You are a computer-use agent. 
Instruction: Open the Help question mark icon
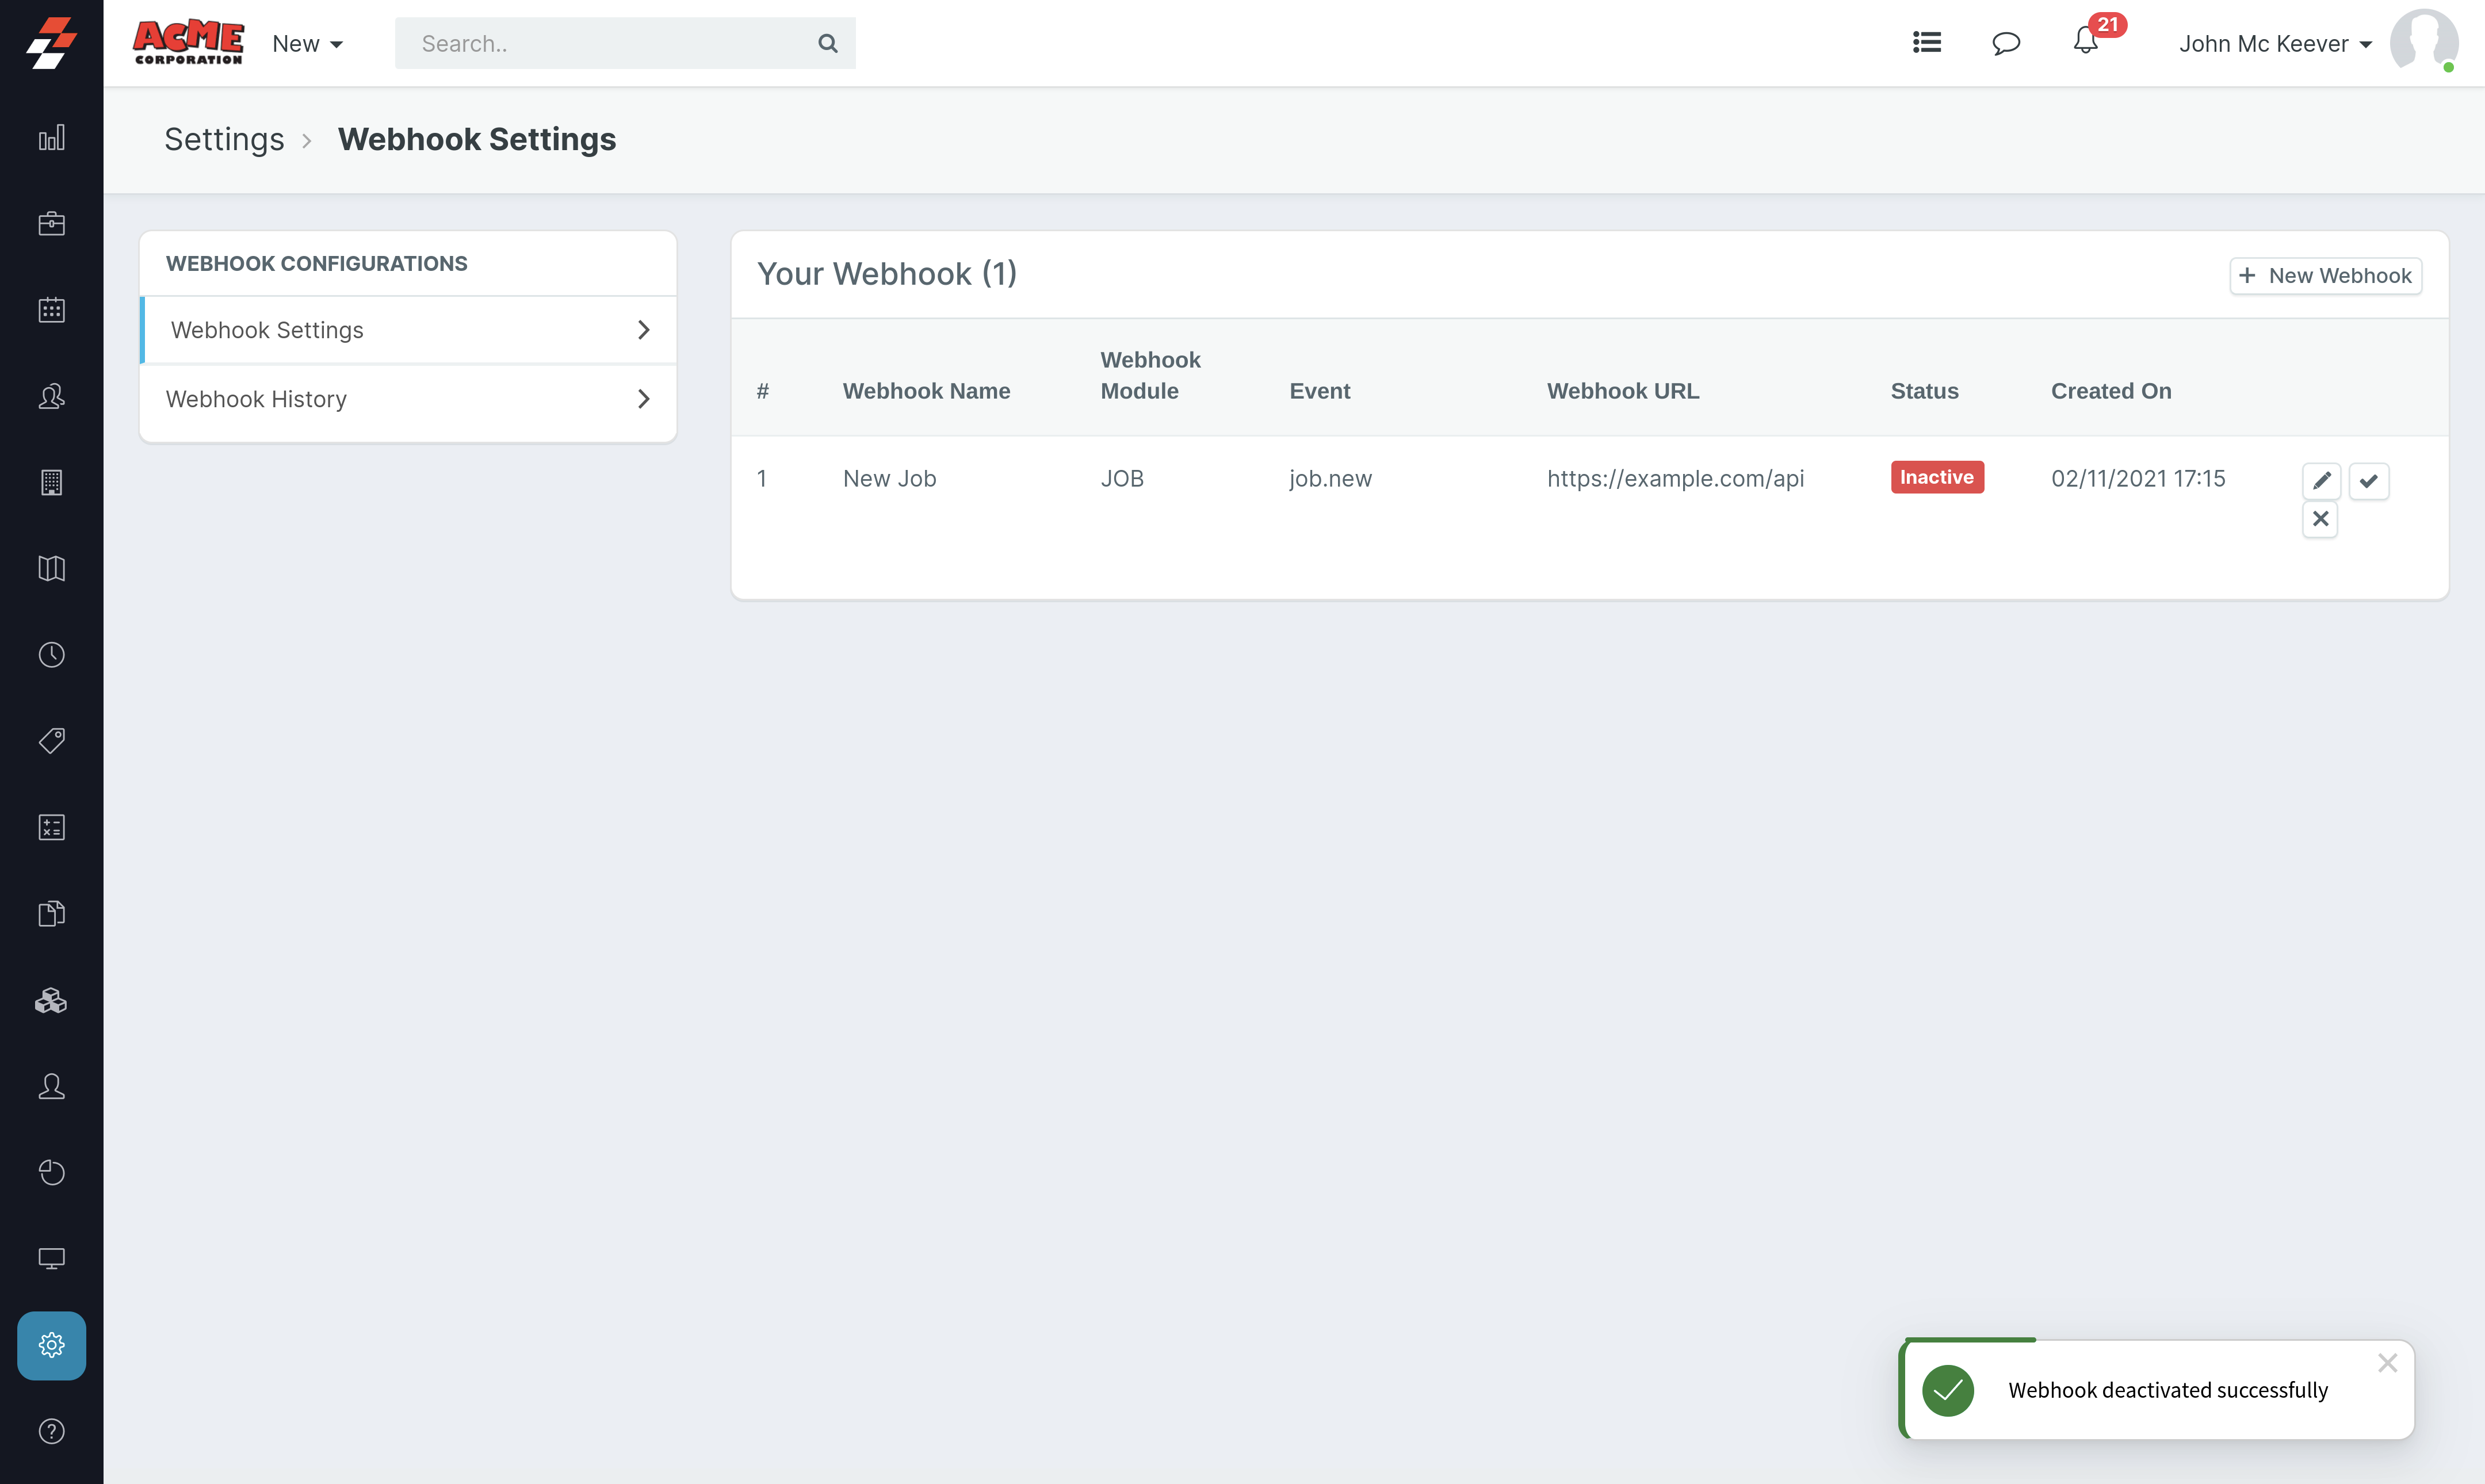(x=51, y=1431)
